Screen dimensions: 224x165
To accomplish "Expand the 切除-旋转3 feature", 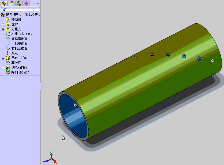I will 3,68.
